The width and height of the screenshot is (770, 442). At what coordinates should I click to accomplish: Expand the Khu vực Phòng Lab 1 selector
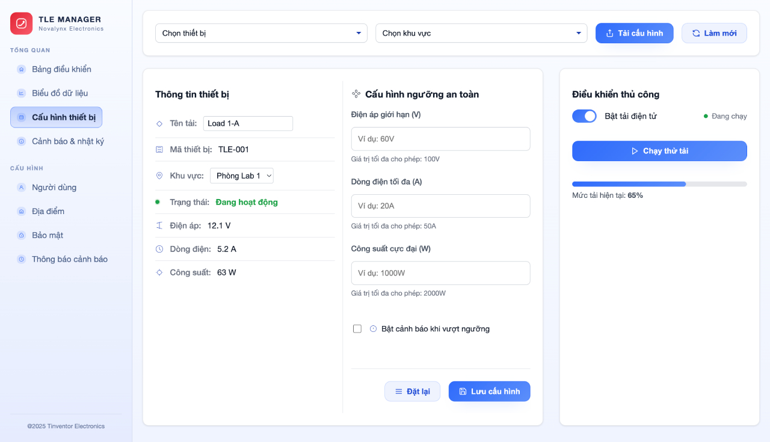(x=242, y=176)
